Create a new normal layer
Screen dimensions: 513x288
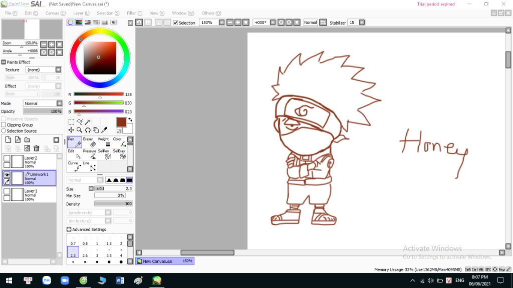(x=8, y=140)
